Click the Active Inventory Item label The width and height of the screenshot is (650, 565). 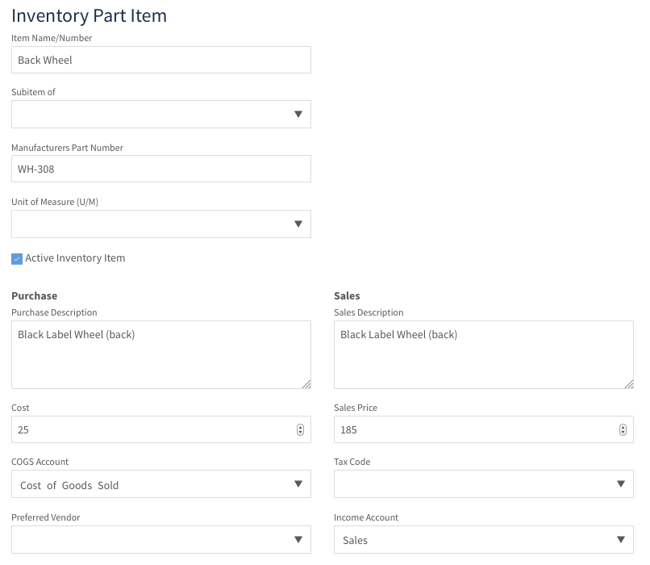point(75,258)
